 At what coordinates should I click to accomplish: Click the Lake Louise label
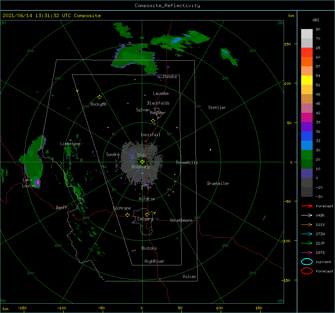pyautogui.click(x=29, y=183)
